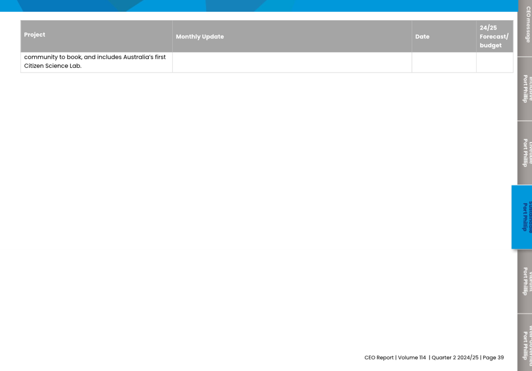
Task: Click the empty Forecast/budget cell
Action: [494, 62]
